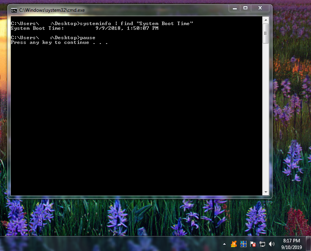311x251 pixels.
Task: Minimize the cmd.exe window
Action: 235,8
